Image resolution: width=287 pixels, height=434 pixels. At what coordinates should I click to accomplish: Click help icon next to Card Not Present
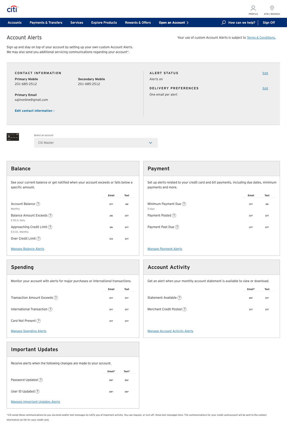(39, 321)
